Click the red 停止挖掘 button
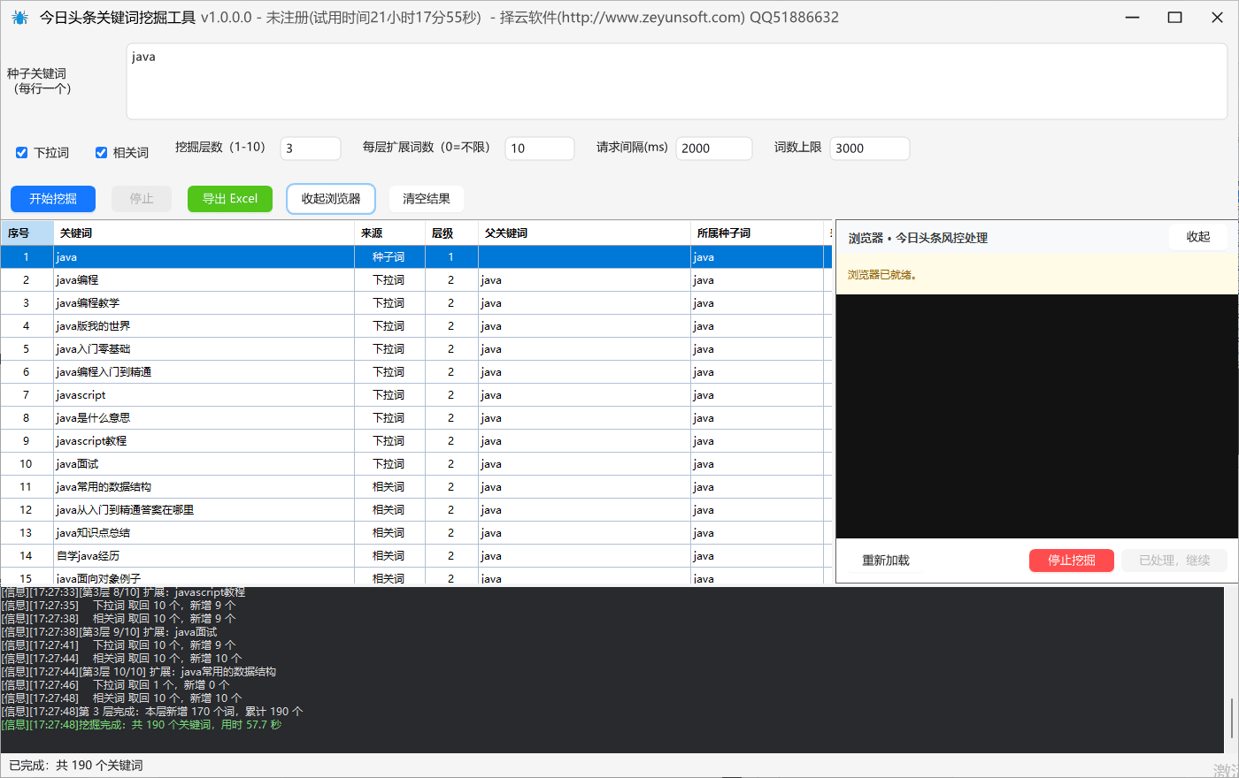This screenshot has width=1239, height=778. tap(1072, 561)
